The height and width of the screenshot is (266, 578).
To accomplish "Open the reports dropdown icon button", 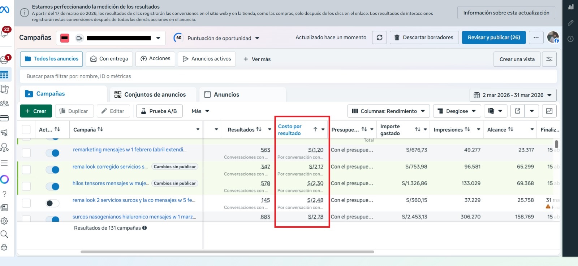I will (495, 111).
